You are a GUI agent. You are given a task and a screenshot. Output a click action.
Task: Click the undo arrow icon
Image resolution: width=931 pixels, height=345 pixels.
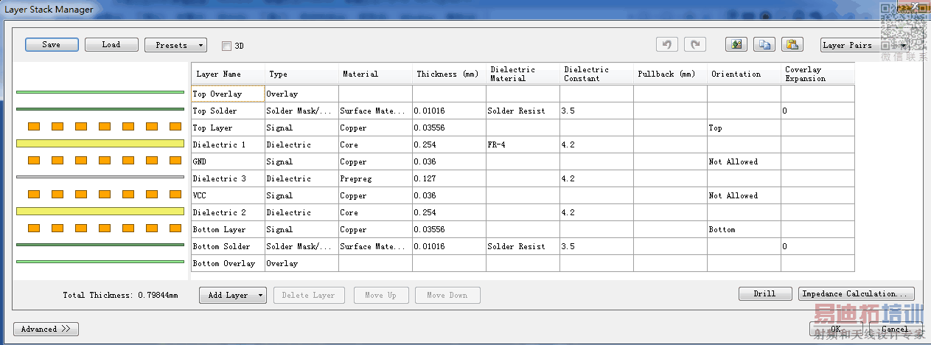pos(666,44)
